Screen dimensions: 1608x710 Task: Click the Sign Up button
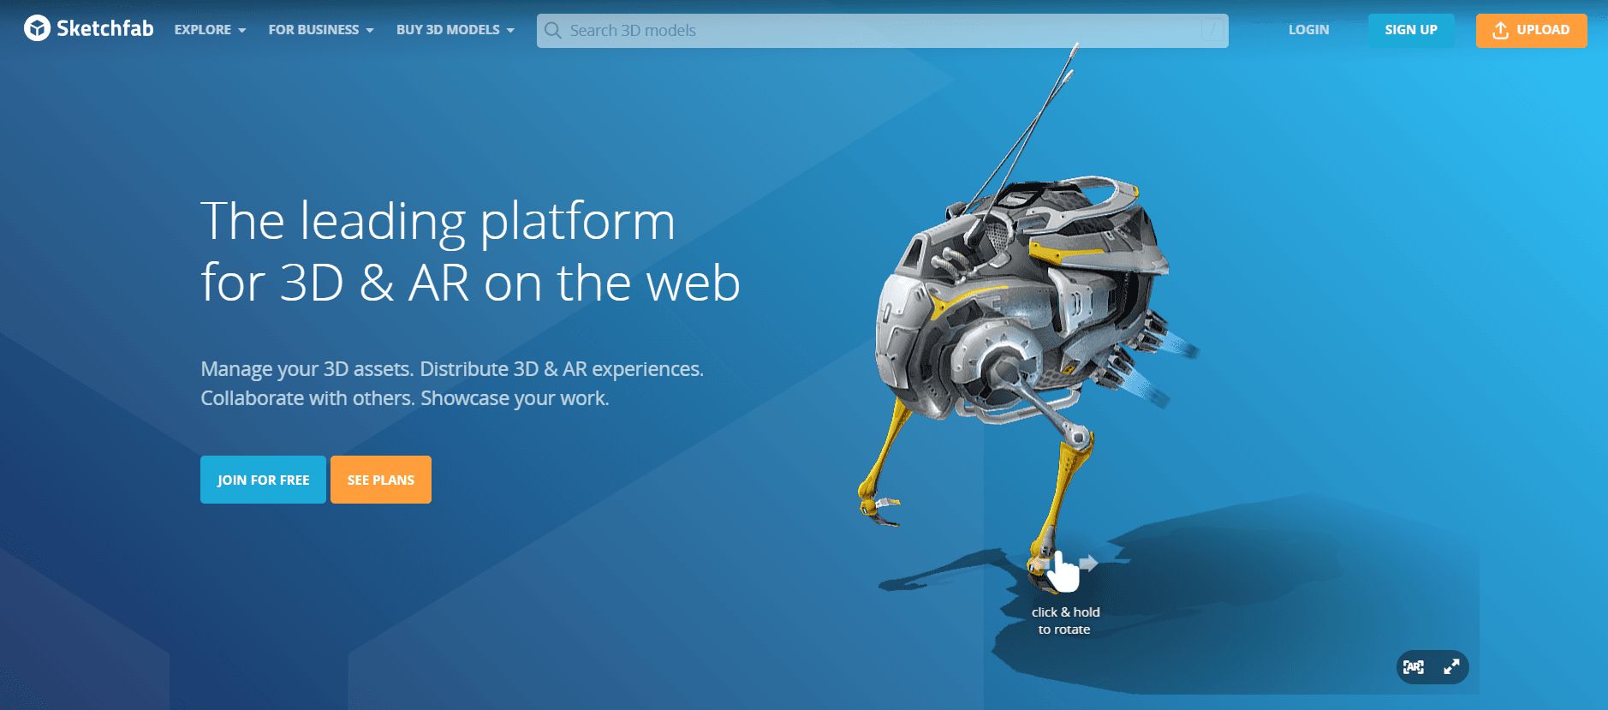[1410, 30]
